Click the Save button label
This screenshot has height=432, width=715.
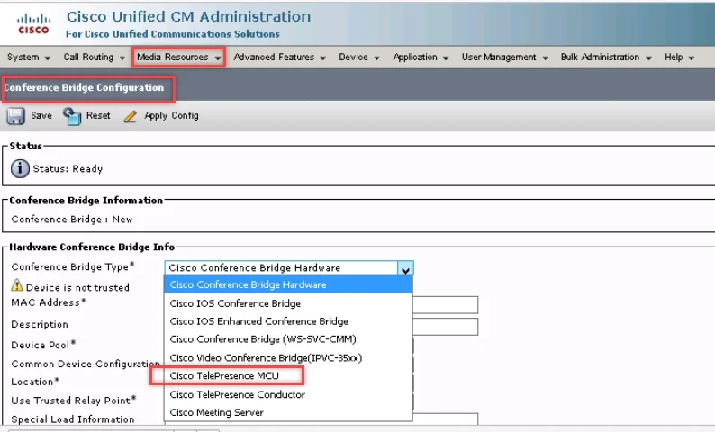click(41, 116)
